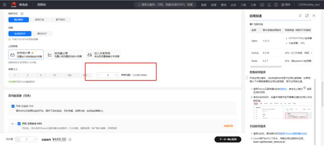This screenshot has width=324, height=146.
Task: Open 应用加速 help panel in new window
Action: click(307, 16)
